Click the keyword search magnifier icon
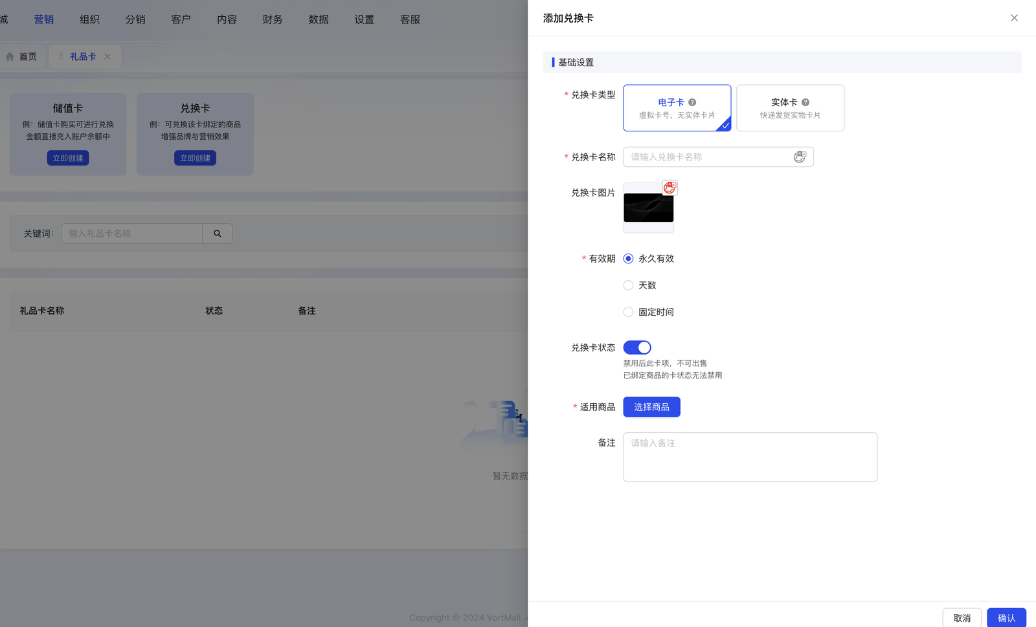Viewport: 1036px width, 627px height. pyautogui.click(x=218, y=234)
